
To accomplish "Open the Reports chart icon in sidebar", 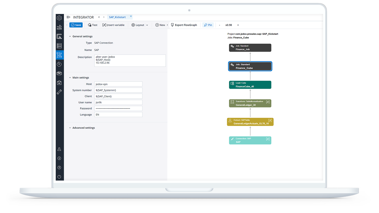I will click(59, 27).
